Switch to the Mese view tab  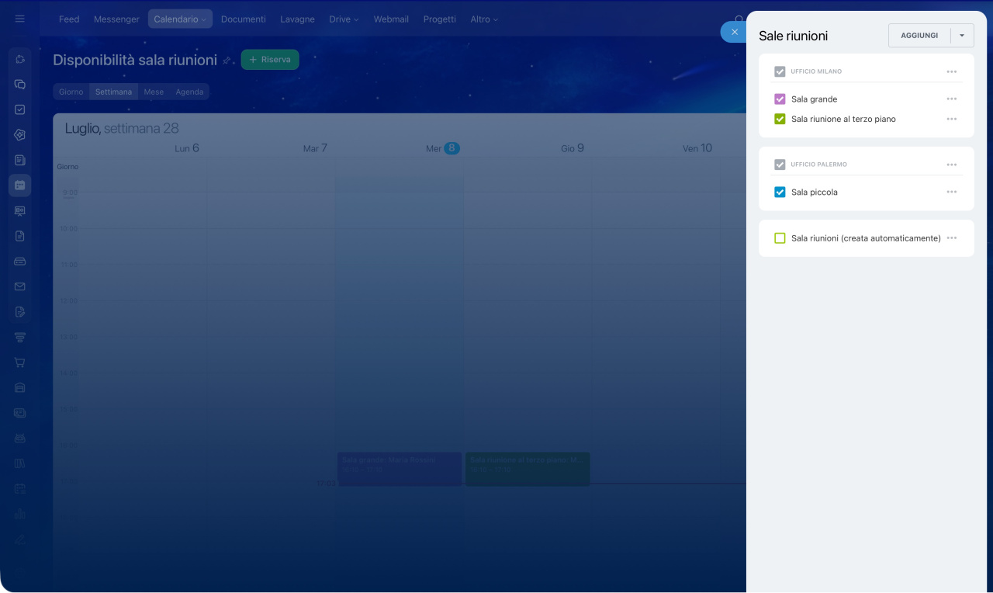point(154,92)
